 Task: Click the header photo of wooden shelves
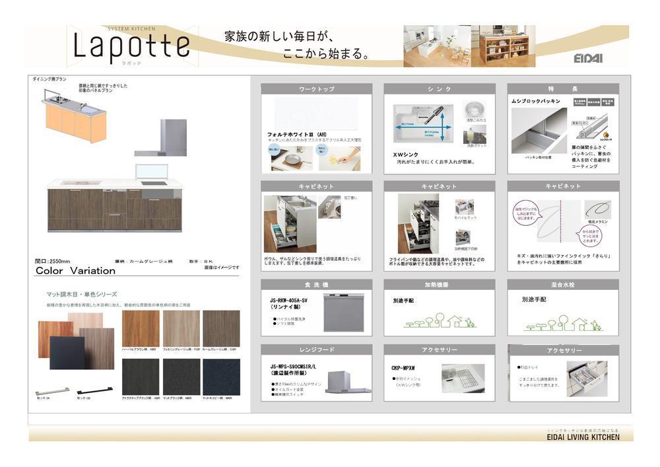pos(504,46)
